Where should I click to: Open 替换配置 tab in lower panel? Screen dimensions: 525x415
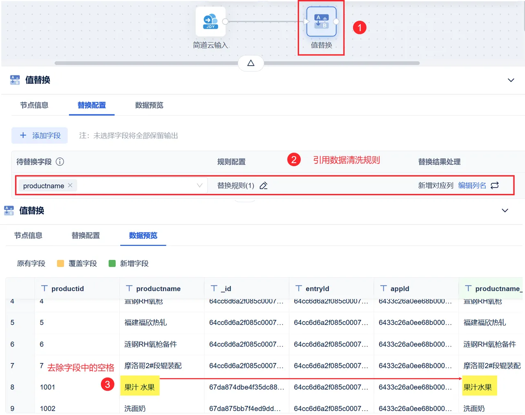pos(85,236)
